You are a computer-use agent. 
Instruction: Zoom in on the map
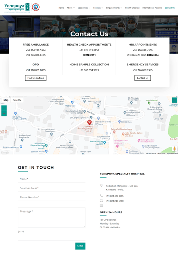tap(4, 108)
